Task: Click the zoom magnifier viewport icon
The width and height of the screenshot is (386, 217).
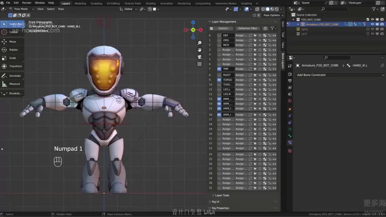Action: (199, 43)
